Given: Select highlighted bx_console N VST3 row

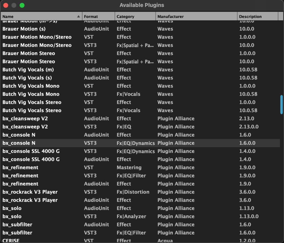Looking at the screenshot, I should (140, 143).
